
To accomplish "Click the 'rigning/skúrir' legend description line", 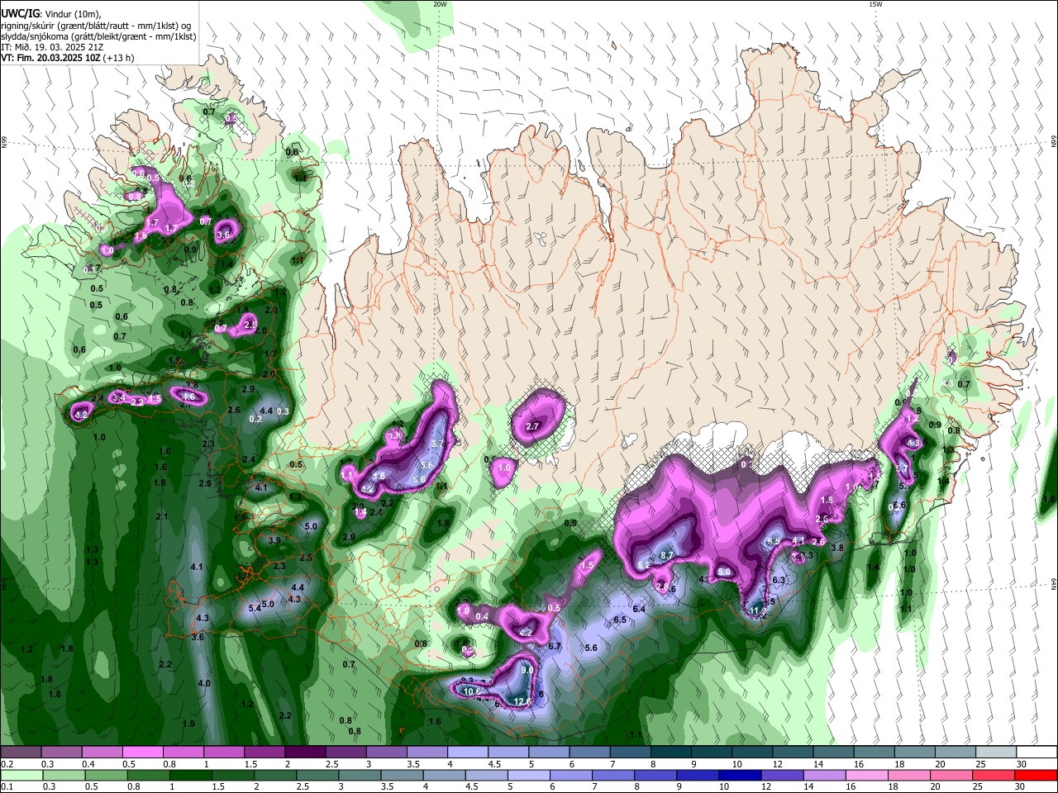I will coord(97,25).
